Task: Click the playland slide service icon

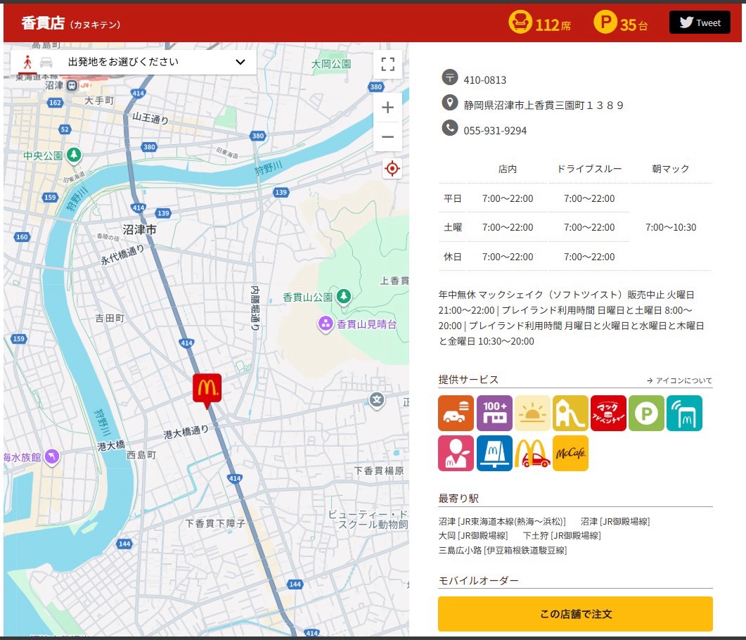Action: [x=570, y=413]
